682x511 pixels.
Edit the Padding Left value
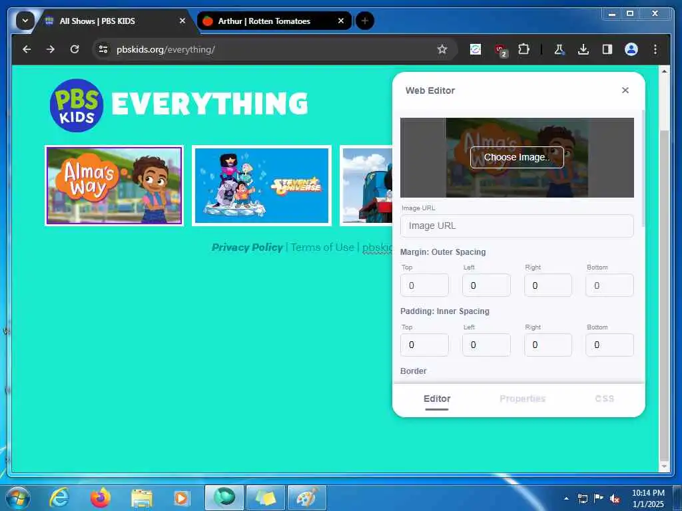[486, 345]
